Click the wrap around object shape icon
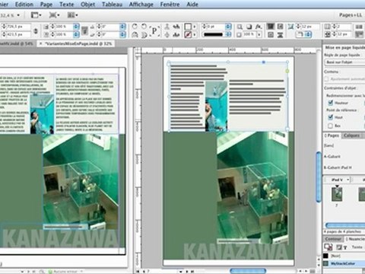 [x=271, y=35]
